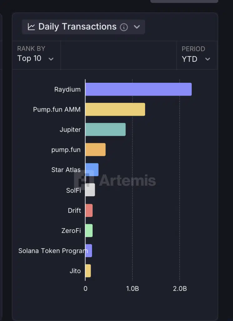Image resolution: width=233 pixels, height=321 pixels.
Task: Click the Jupiter teal bar
Action: point(105,129)
